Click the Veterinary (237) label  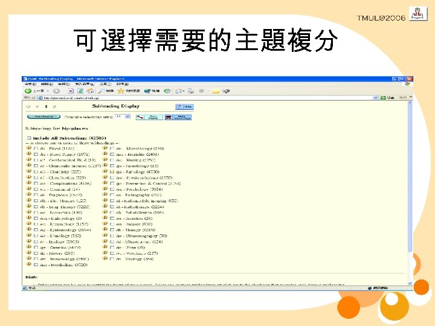pyautogui.click(x=137, y=253)
